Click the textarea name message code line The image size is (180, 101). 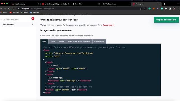click(69, 81)
